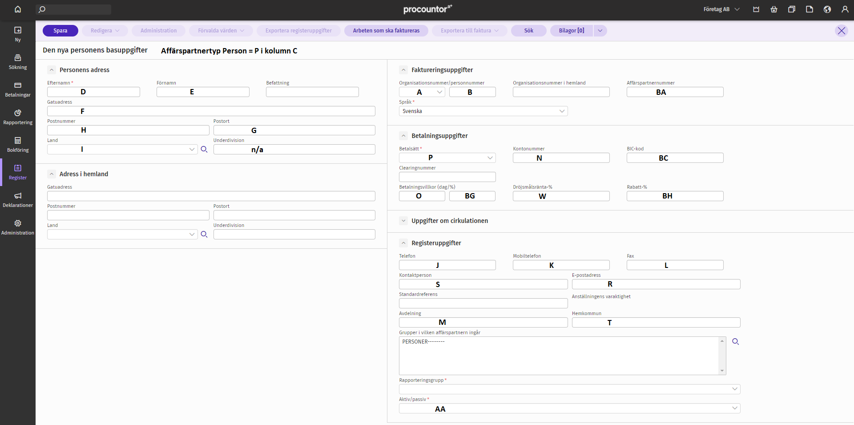Click the user profile icon

coord(845,9)
